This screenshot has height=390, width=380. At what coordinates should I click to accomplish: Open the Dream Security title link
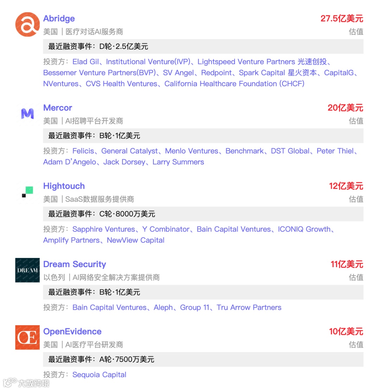pyautogui.click(x=75, y=264)
